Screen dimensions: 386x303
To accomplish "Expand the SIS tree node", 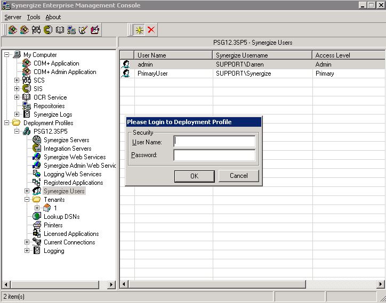I will click(17, 88).
